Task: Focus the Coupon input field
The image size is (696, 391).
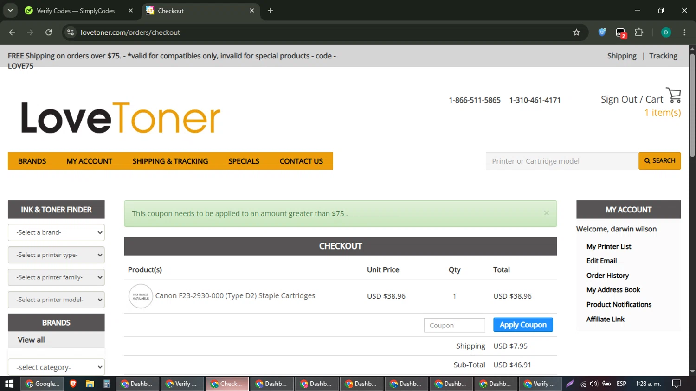Action: 454,325
